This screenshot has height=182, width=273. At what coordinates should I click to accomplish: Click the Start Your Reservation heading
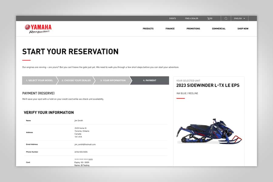click(x=70, y=52)
